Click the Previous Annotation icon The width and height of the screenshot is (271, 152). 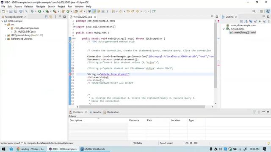pos(121,11)
